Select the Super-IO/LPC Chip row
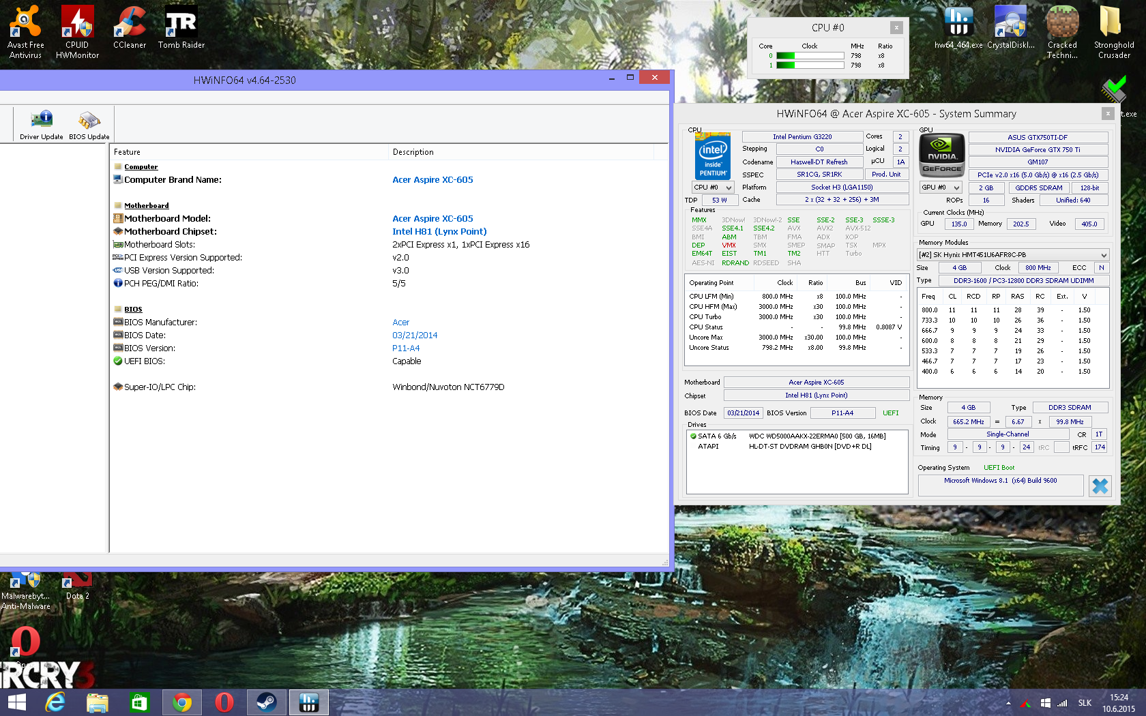 [x=389, y=387]
